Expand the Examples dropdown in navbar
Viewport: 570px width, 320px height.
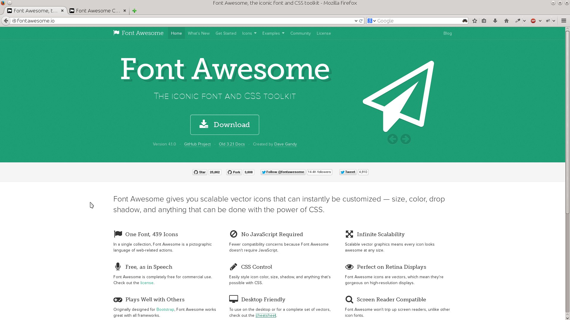pos(273,33)
